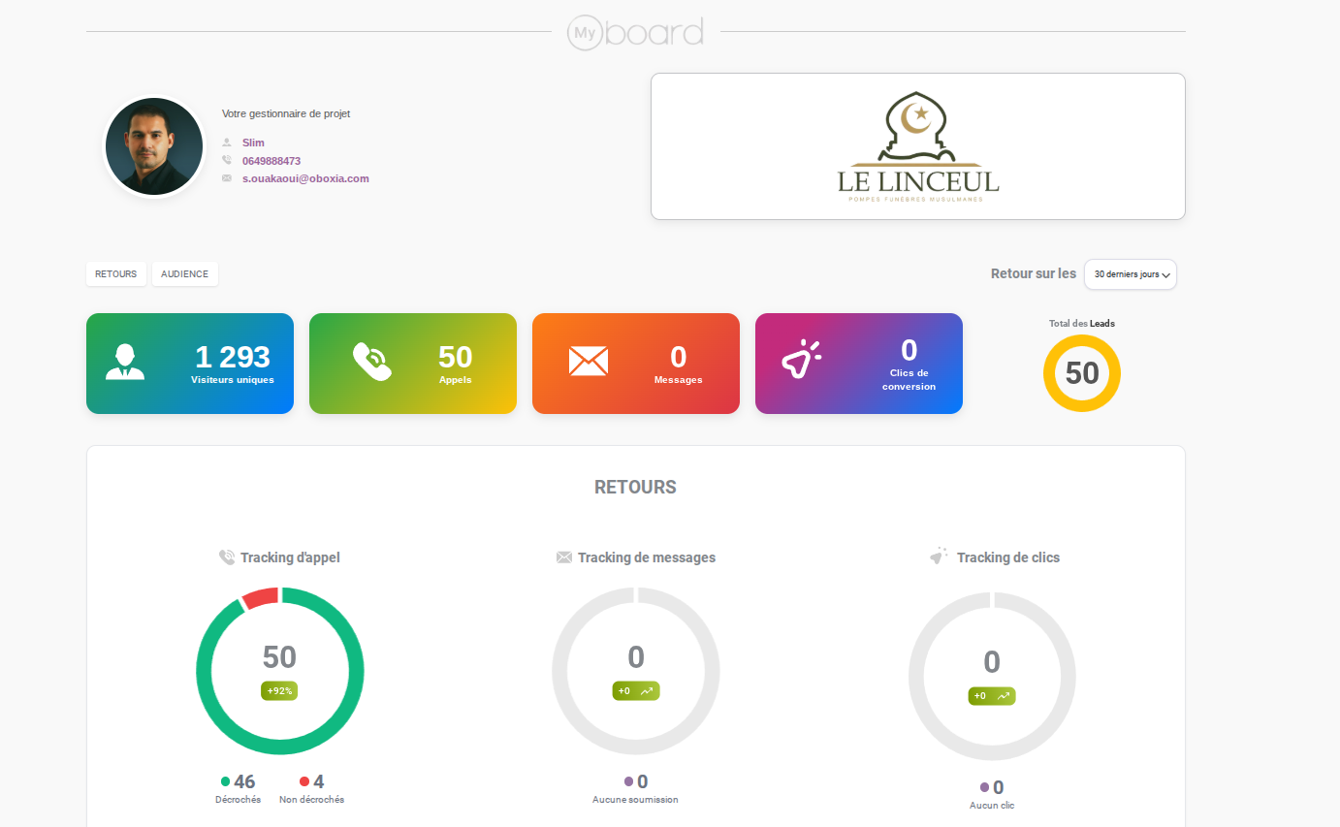
Task: Click the +0 trend badge in clicks chart
Action: click(992, 696)
